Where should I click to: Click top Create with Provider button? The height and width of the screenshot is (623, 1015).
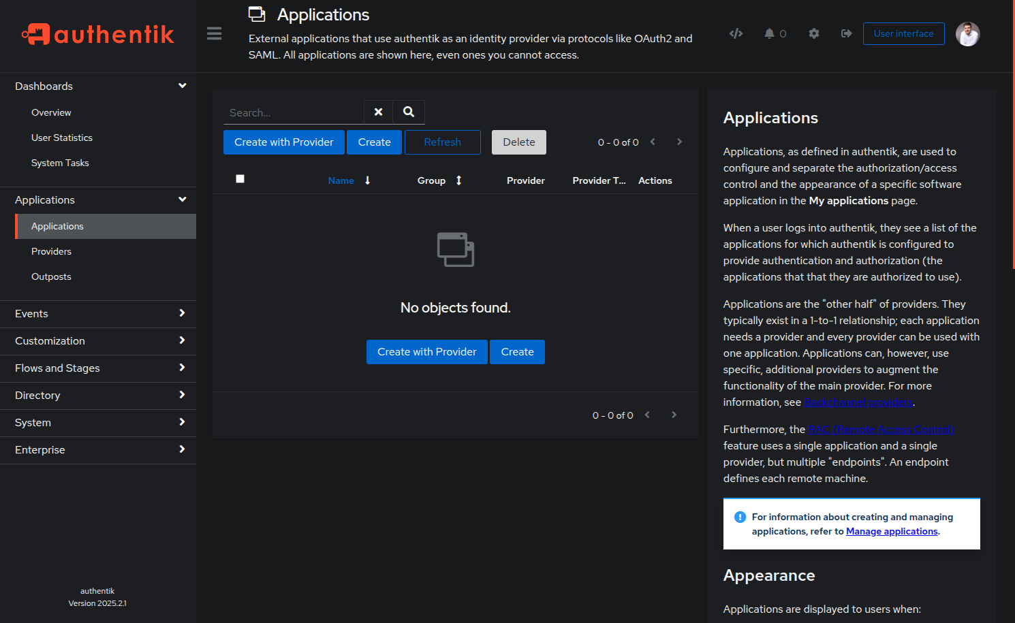tap(284, 142)
